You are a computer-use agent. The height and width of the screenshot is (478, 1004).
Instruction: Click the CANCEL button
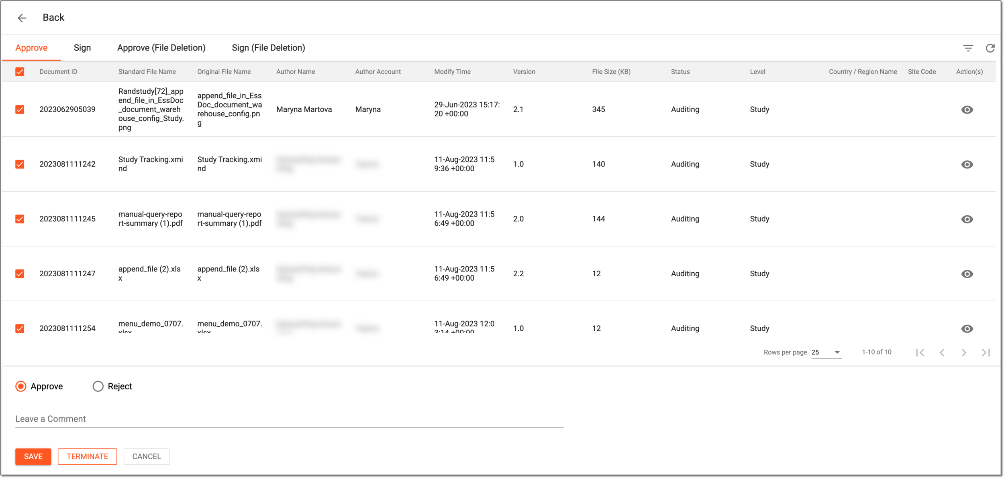point(147,456)
